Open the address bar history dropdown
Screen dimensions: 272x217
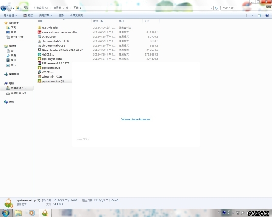(x=211, y=8)
